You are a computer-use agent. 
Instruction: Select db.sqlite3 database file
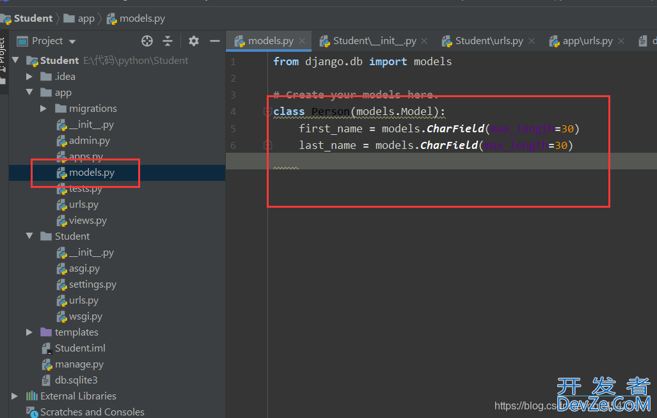pos(76,380)
